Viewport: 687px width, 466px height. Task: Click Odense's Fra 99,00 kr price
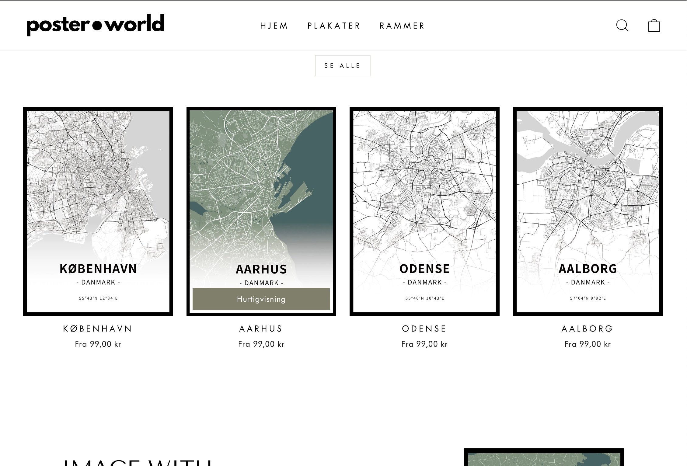[424, 344]
